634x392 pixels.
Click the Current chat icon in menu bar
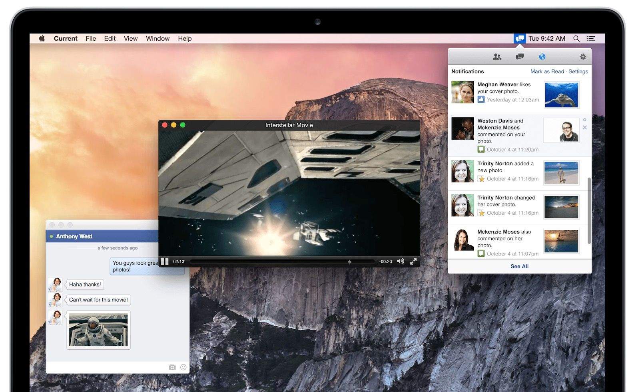click(520, 38)
